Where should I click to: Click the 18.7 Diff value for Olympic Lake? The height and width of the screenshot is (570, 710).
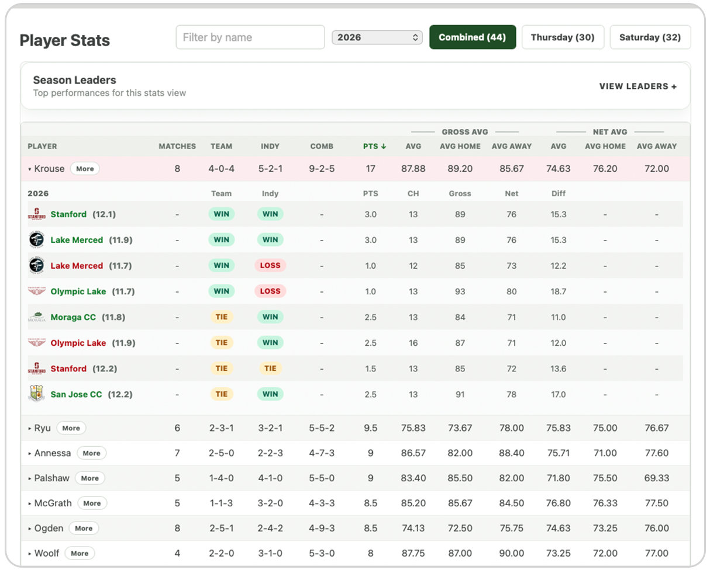pyautogui.click(x=558, y=291)
